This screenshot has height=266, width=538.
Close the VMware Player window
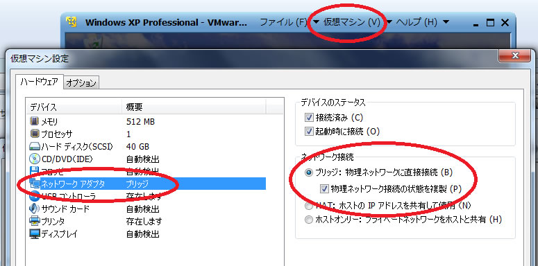click(505, 23)
